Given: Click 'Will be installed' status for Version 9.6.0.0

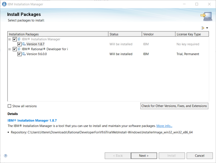Looking at the screenshot, I should click(x=121, y=54).
